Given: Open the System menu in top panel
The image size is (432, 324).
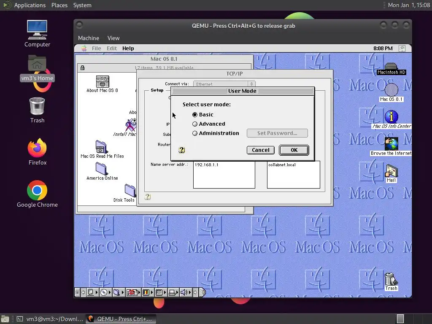Looking at the screenshot, I should coord(82,5).
